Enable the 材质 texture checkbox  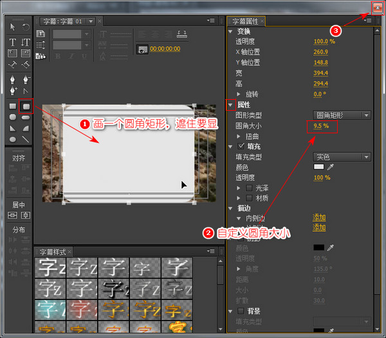click(249, 198)
